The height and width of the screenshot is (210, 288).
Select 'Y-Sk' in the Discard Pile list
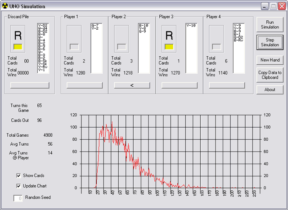point(43,64)
